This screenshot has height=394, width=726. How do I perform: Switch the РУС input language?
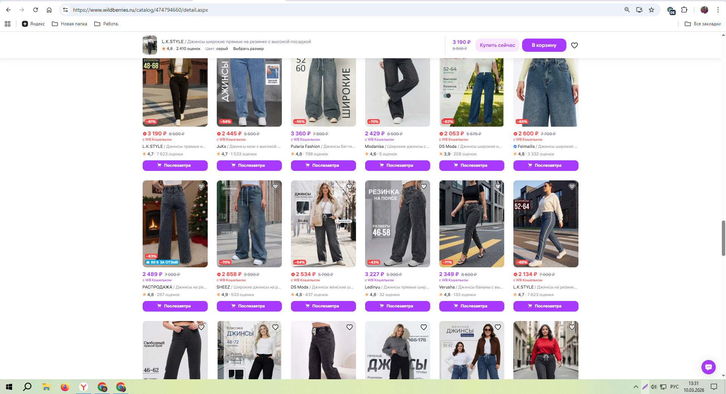(x=674, y=387)
